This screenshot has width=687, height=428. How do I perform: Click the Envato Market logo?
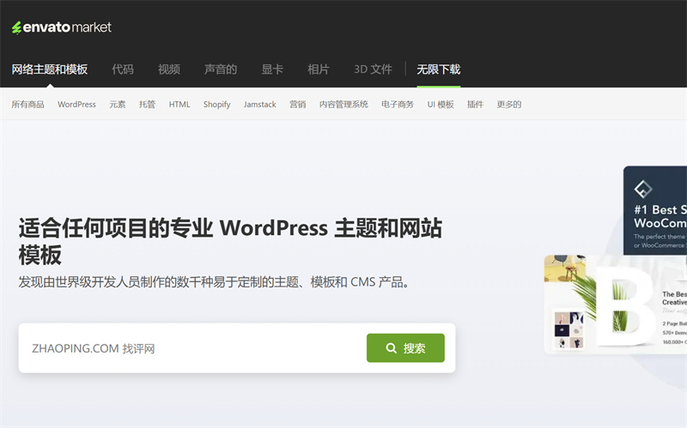(x=61, y=27)
